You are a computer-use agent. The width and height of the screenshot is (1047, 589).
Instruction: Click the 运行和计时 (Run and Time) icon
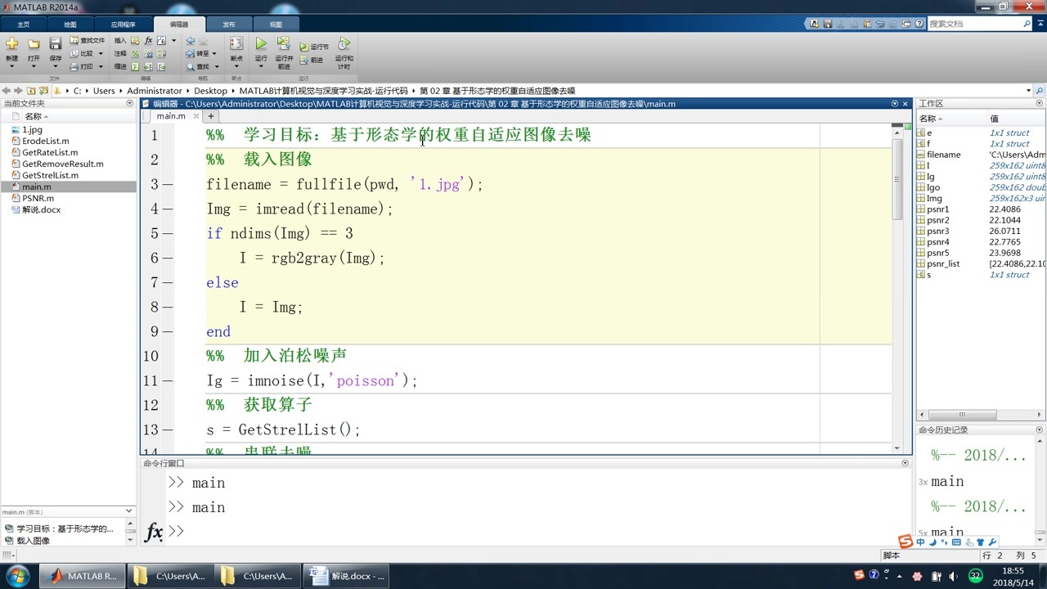tap(344, 43)
